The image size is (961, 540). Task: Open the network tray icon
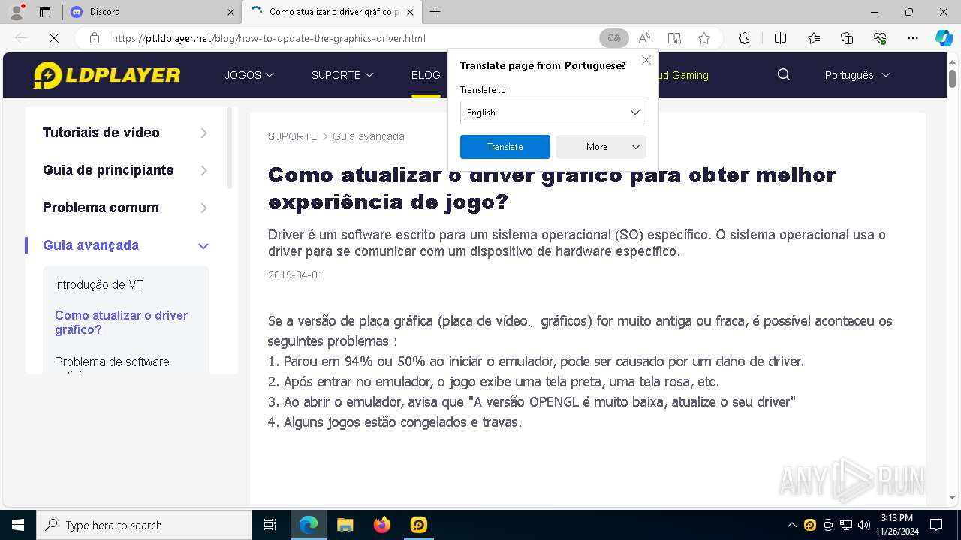tap(846, 525)
